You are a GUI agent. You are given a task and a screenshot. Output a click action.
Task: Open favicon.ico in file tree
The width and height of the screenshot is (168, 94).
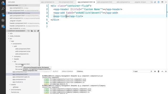15,92
